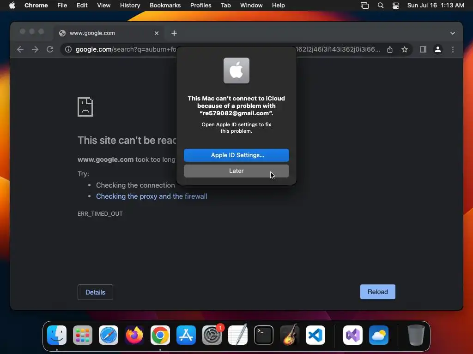Click the address bar URL text
This screenshot has height=354, width=473.
tap(126, 49)
